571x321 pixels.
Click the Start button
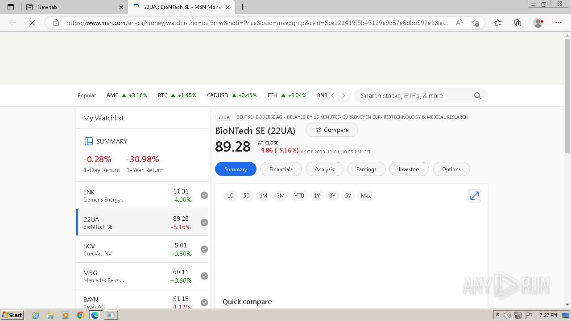[x=12, y=315]
